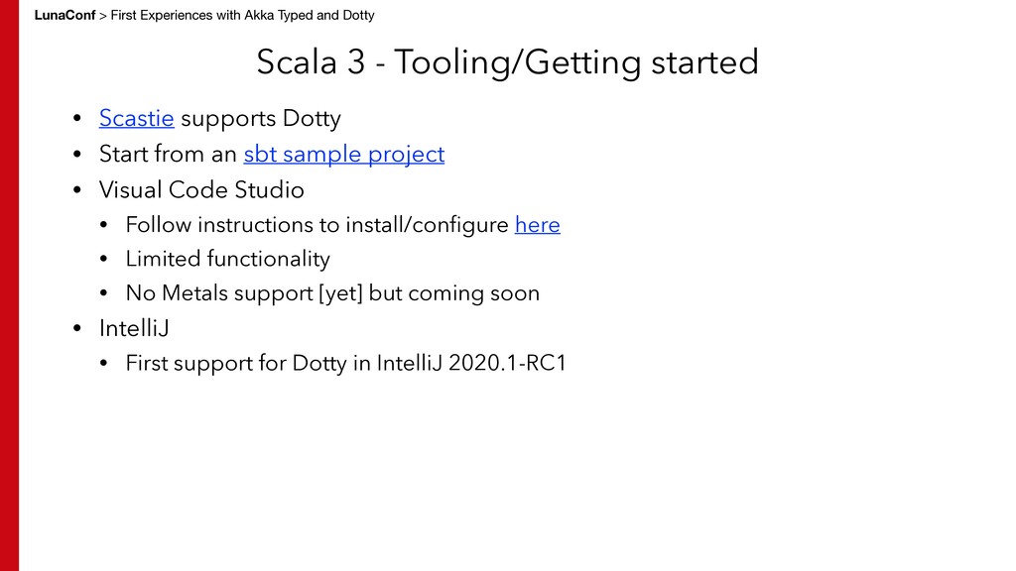Click the bullet dot before Scastie

pos(75,121)
